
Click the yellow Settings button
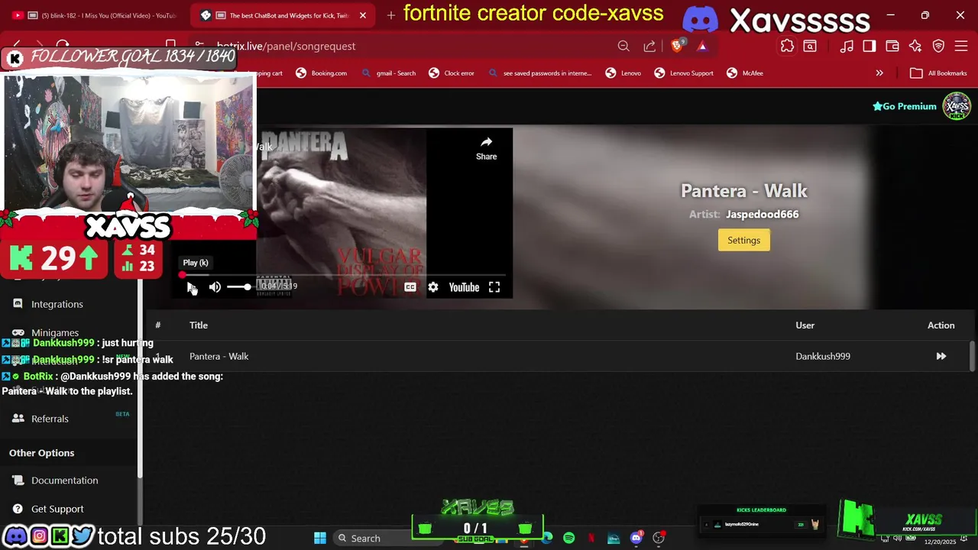(743, 240)
